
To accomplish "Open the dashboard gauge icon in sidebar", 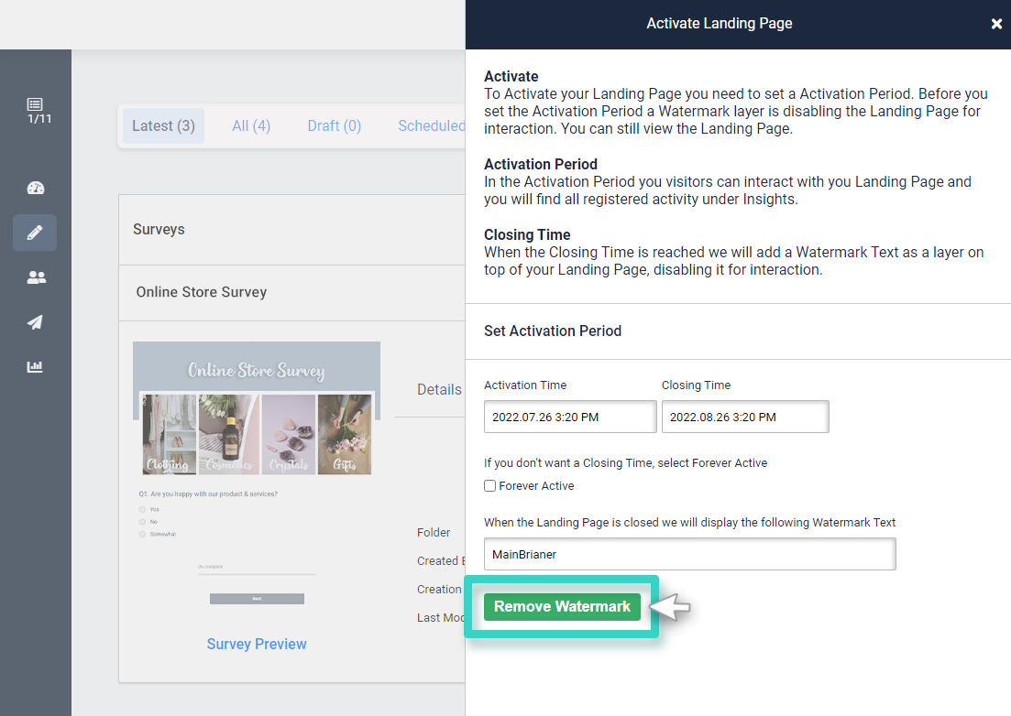I will coord(36,188).
